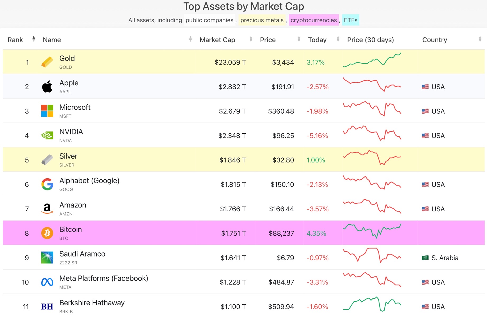Click the Bitcoin logo icon

pos(47,233)
